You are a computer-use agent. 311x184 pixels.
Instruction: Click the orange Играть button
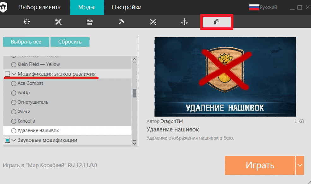coord(260,165)
